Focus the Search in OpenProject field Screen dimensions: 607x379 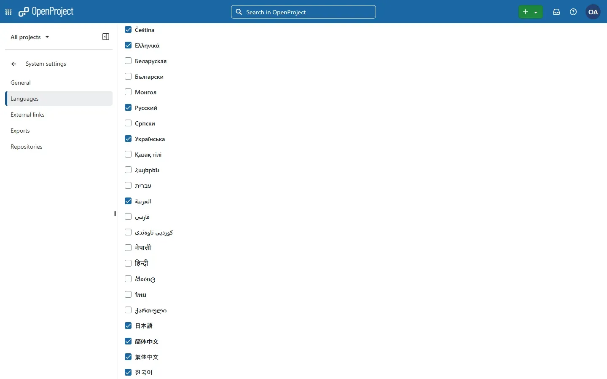(x=303, y=12)
